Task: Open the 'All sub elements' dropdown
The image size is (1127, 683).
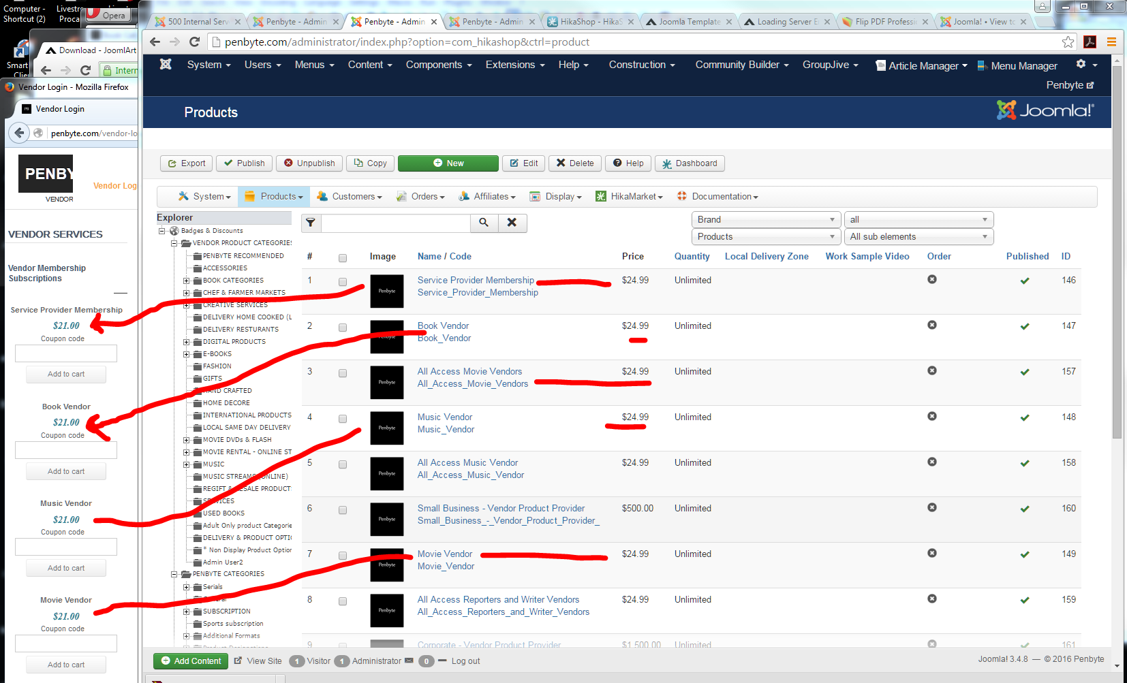Action: click(918, 236)
